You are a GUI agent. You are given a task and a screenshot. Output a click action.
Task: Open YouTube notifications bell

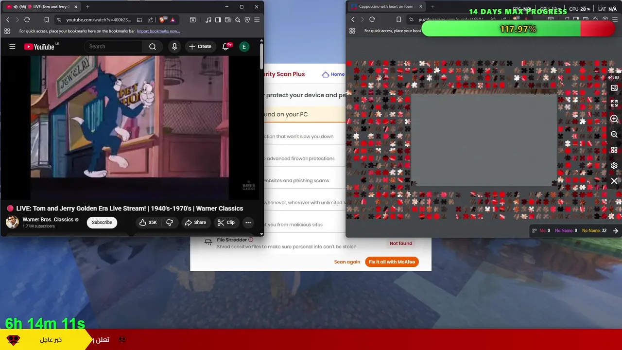point(225,47)
